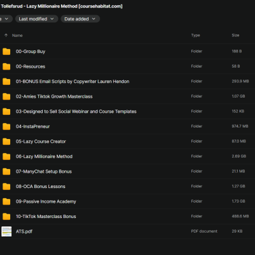Image resolution: width=255 pixels, height=255 pixels.
Task: Click folder icon for 02-Amies Tiktok Growth Masterclass
Action: [6, 96]
